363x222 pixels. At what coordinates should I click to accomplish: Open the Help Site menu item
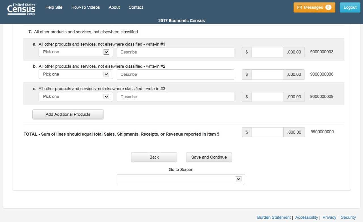[x=54, y=7]
